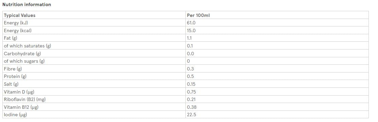This screenshot has width=378, height=122.
Task: Click the Energy (kcal) row label
Action: tap(18, 30)
